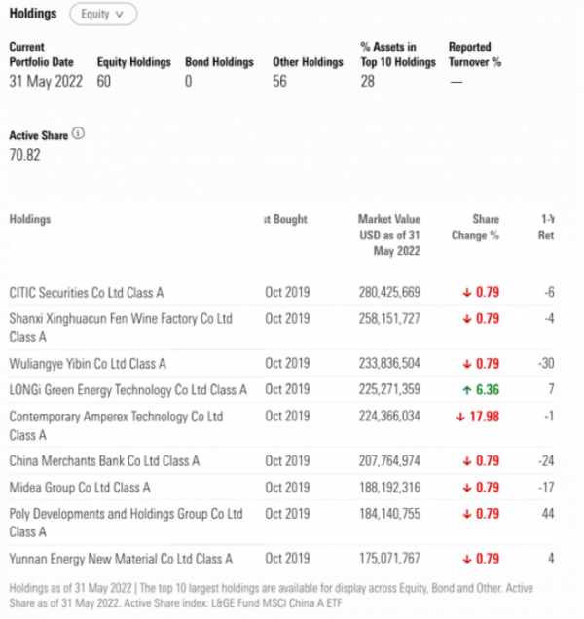Open China Merchants Bank Co Ltd Class A

pos(104,461)
